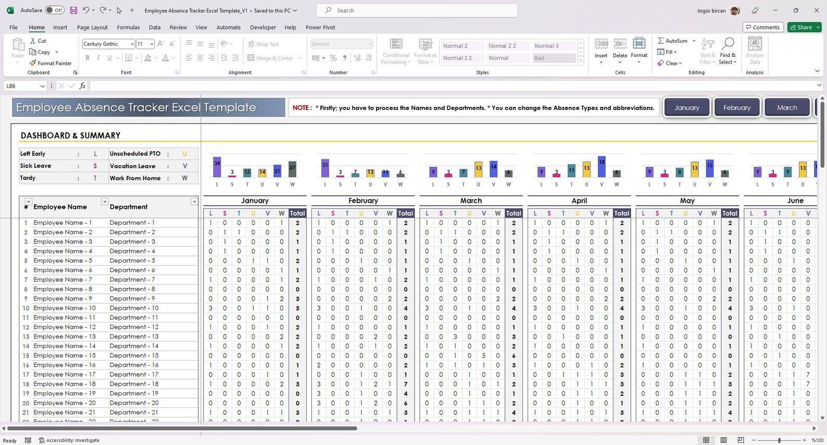Toggle the AutoSave switch
Image resolution: width=827 pixels, height=445 pixels.
[x=54, y=10]
